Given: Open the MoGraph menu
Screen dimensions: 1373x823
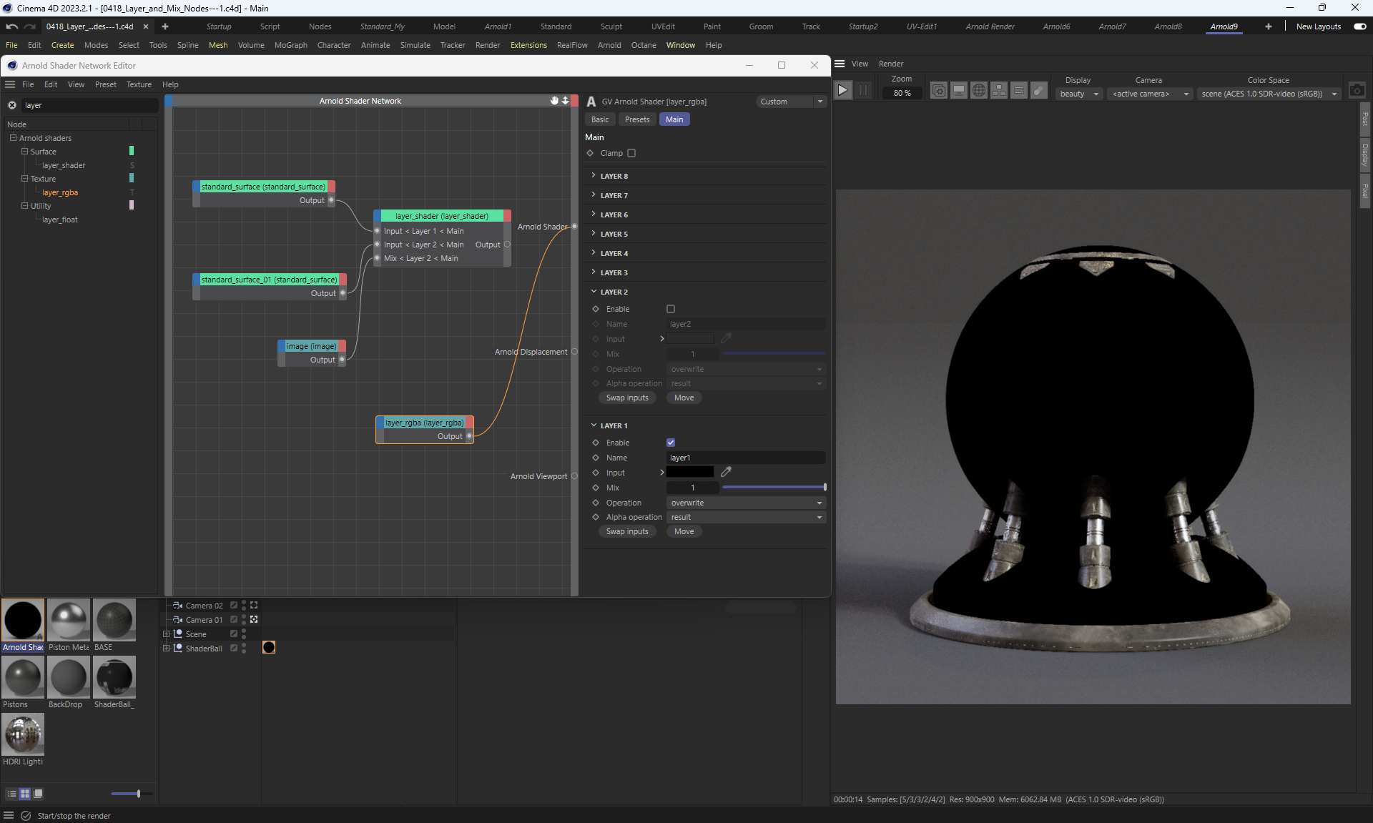Looking at the screenshot, I should (290, 45).
